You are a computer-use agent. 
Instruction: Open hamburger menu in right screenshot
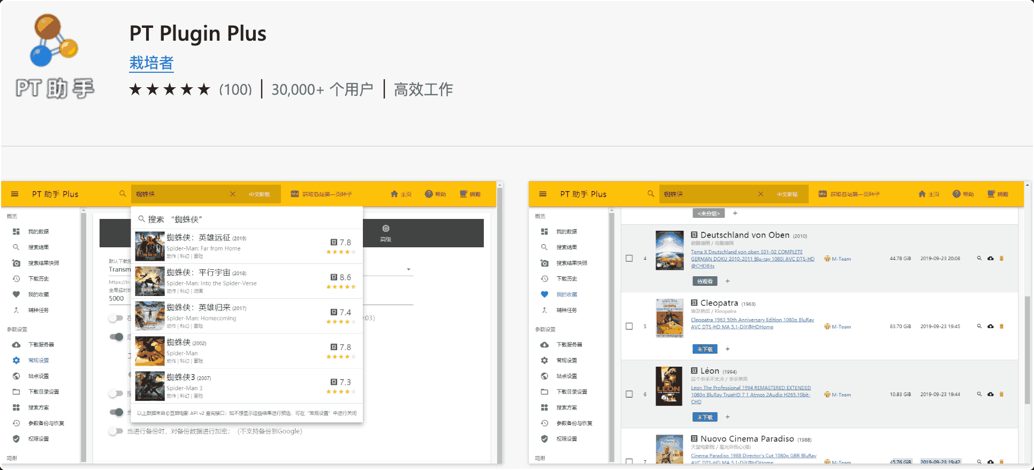[x=543, y=194]
